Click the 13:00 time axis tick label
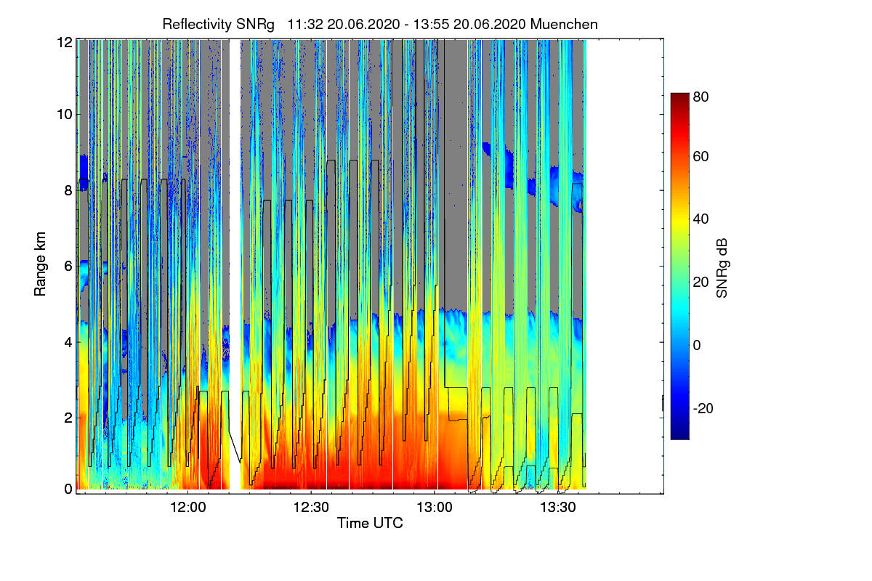The image size is (872, 581). 435,506
